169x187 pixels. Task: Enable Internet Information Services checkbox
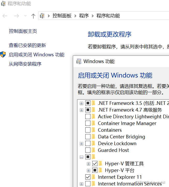pos(88,184)
